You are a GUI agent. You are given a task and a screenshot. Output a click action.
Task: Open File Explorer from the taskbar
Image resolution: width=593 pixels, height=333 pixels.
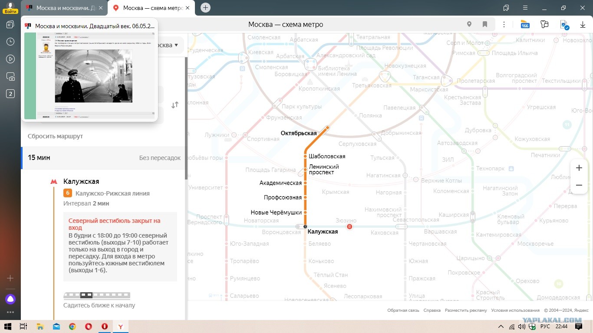tap(40, 326)
